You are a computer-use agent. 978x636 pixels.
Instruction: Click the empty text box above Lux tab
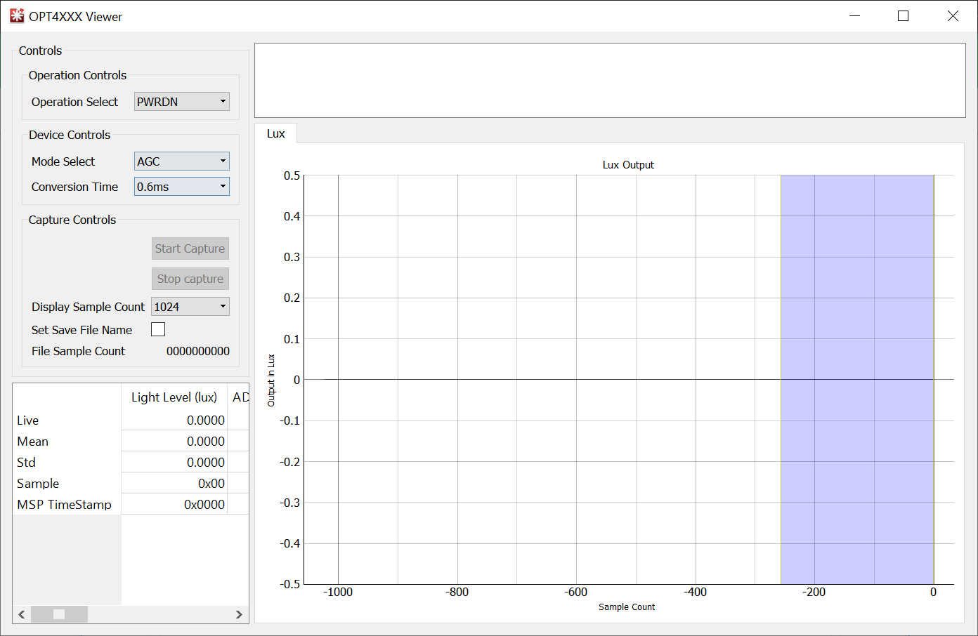(609, 81)
